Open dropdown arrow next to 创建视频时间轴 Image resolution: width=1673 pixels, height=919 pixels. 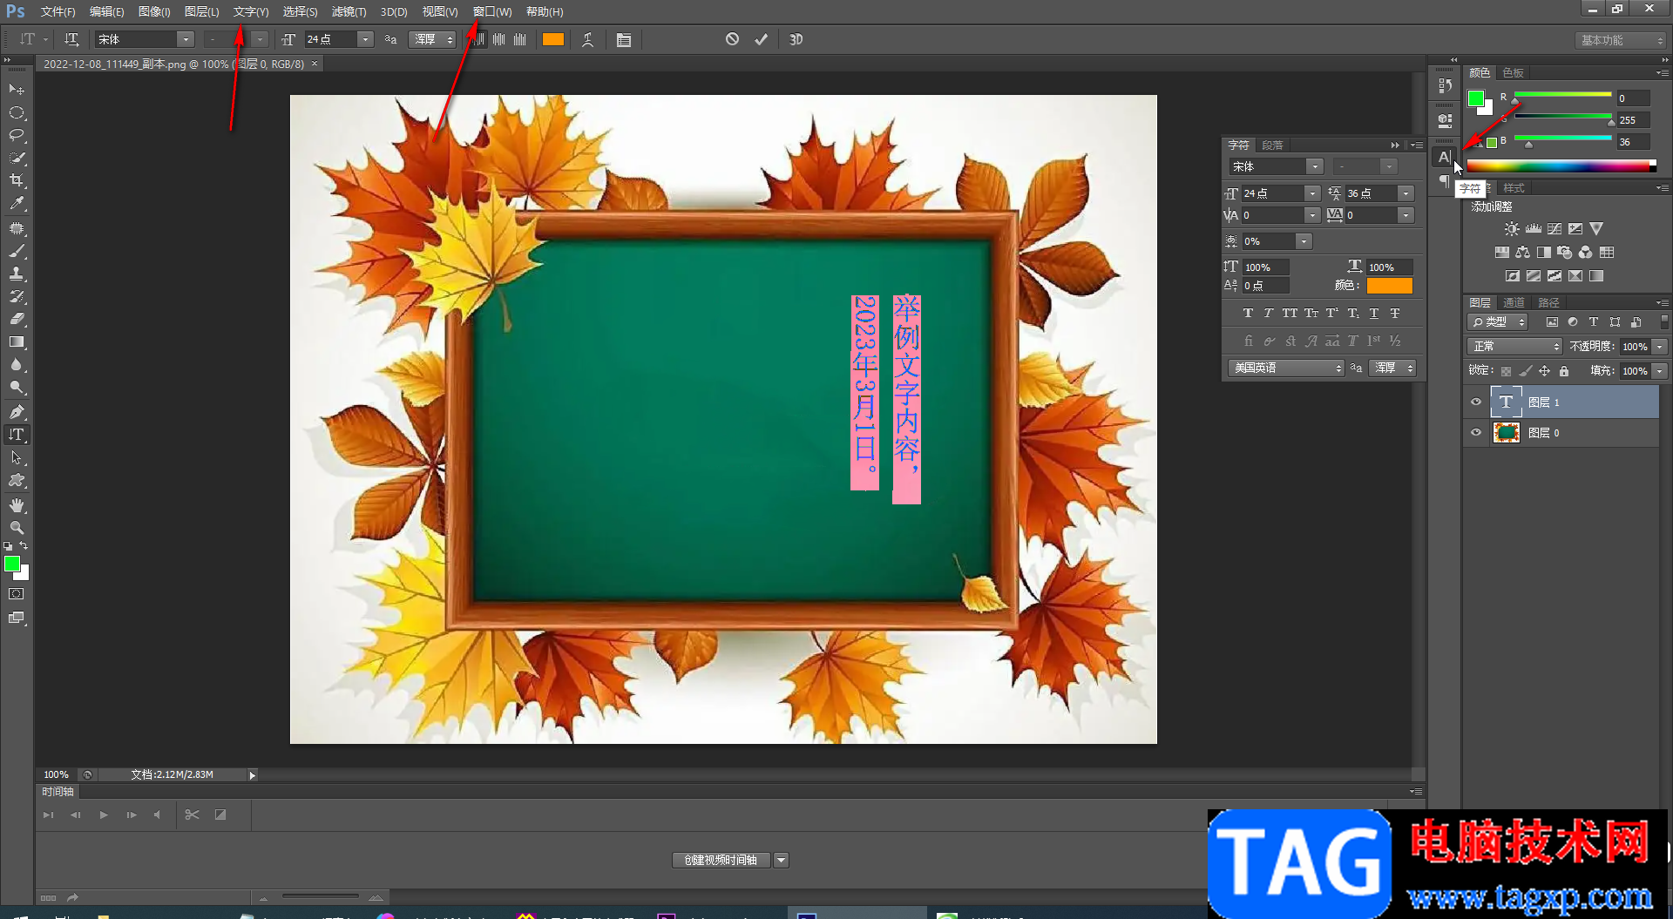point(781,860)
